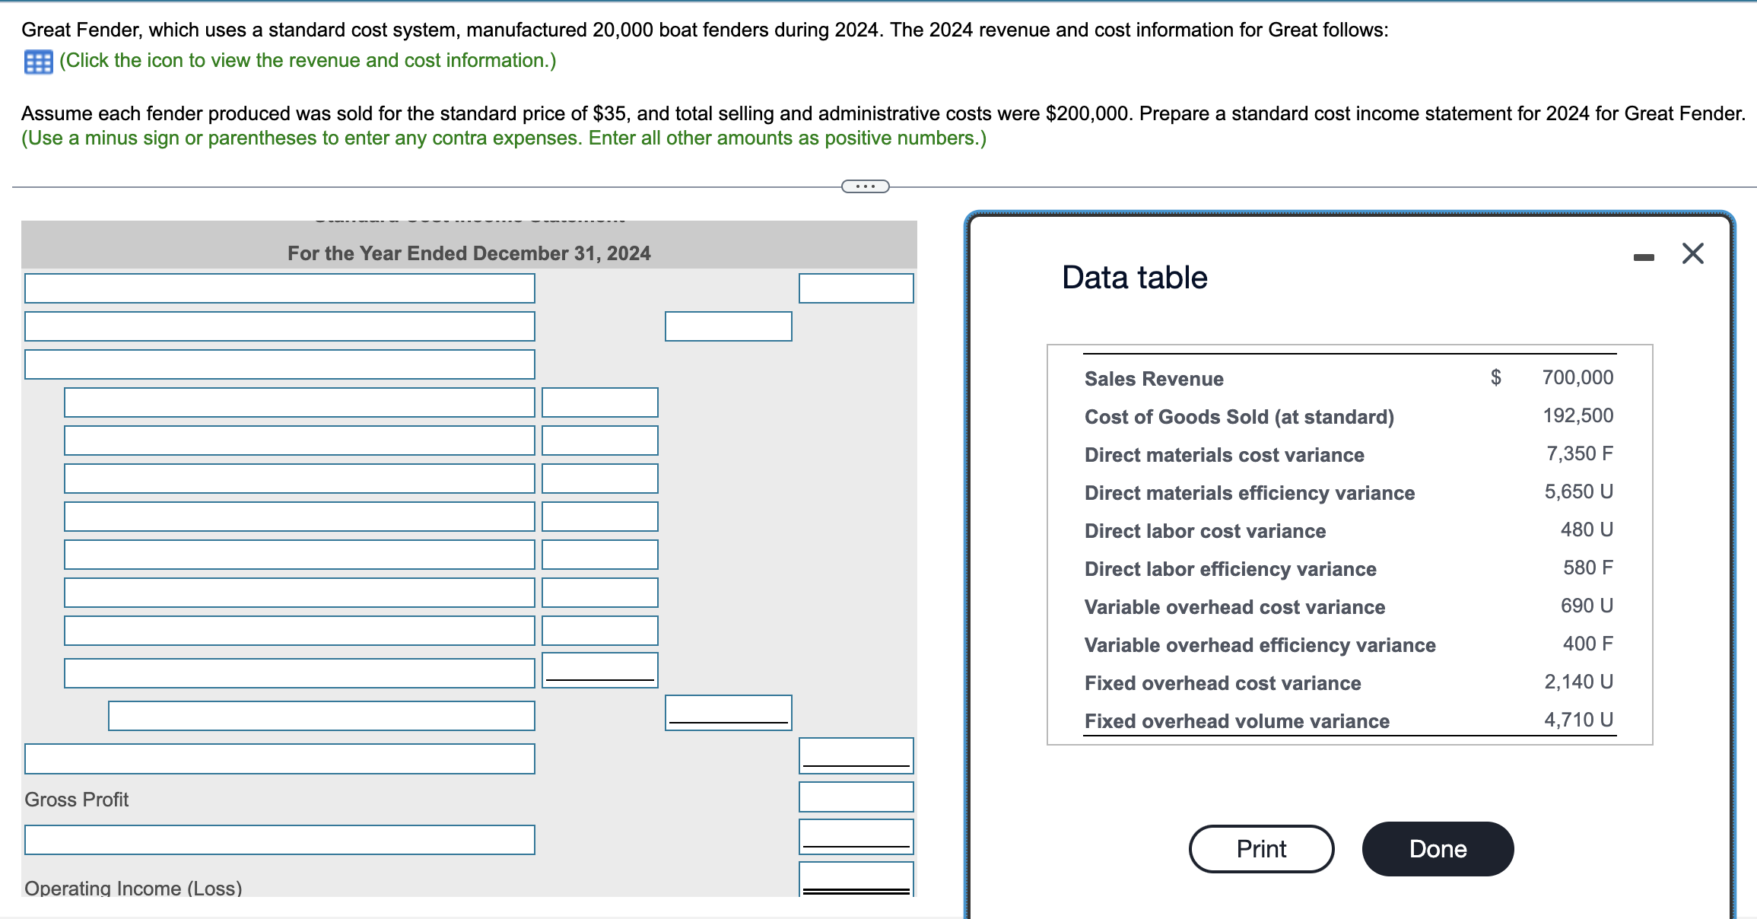The width and height of the screenshot is (1757, 919).
Task: Expand the collapsed ellipsis divider handle
Action: click(x=865, y=186)
